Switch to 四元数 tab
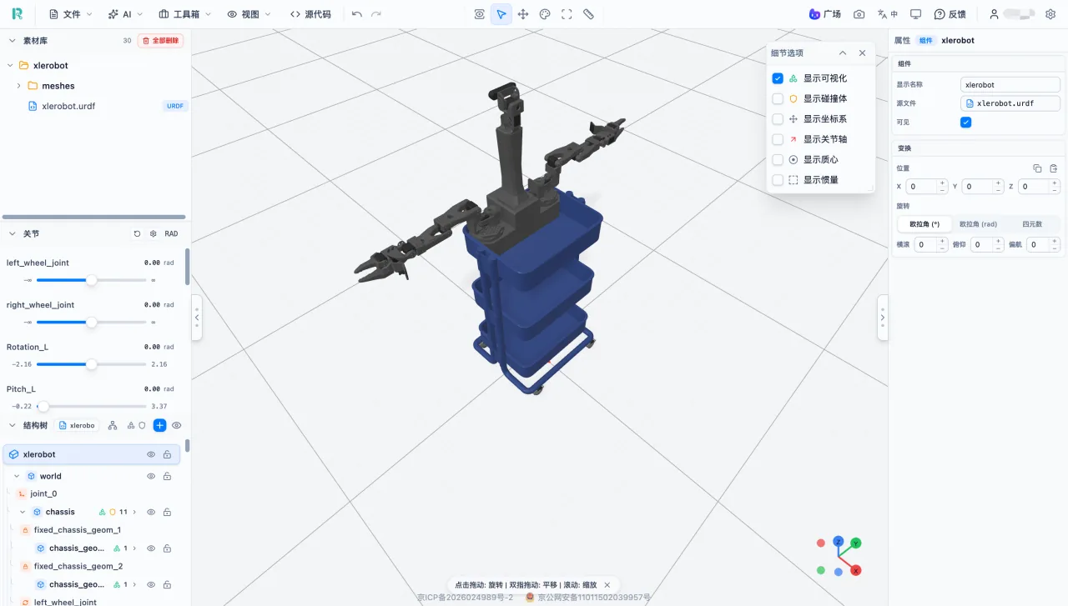The height and width of the screenshot is (606, 1068). [1032, 224]
